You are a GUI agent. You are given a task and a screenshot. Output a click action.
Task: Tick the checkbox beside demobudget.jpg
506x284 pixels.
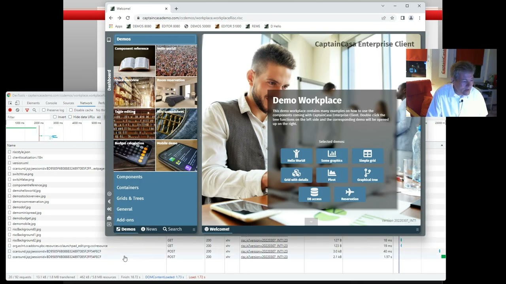(x=9, y=218)
